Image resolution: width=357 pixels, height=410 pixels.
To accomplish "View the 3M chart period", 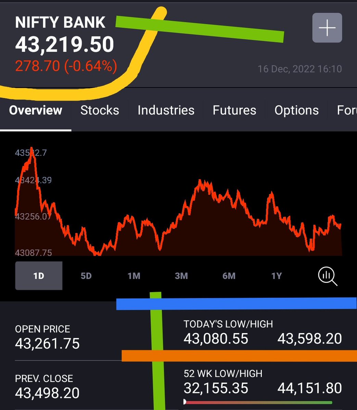I will (181, 276).
